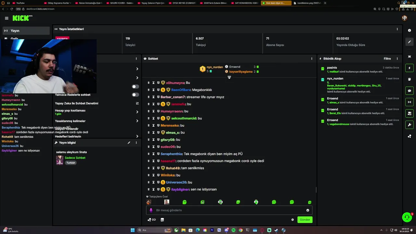The image size is (416, 234).
Task: Delete Seraphenthia's message with the trash icon
Action: pos(149,154)
